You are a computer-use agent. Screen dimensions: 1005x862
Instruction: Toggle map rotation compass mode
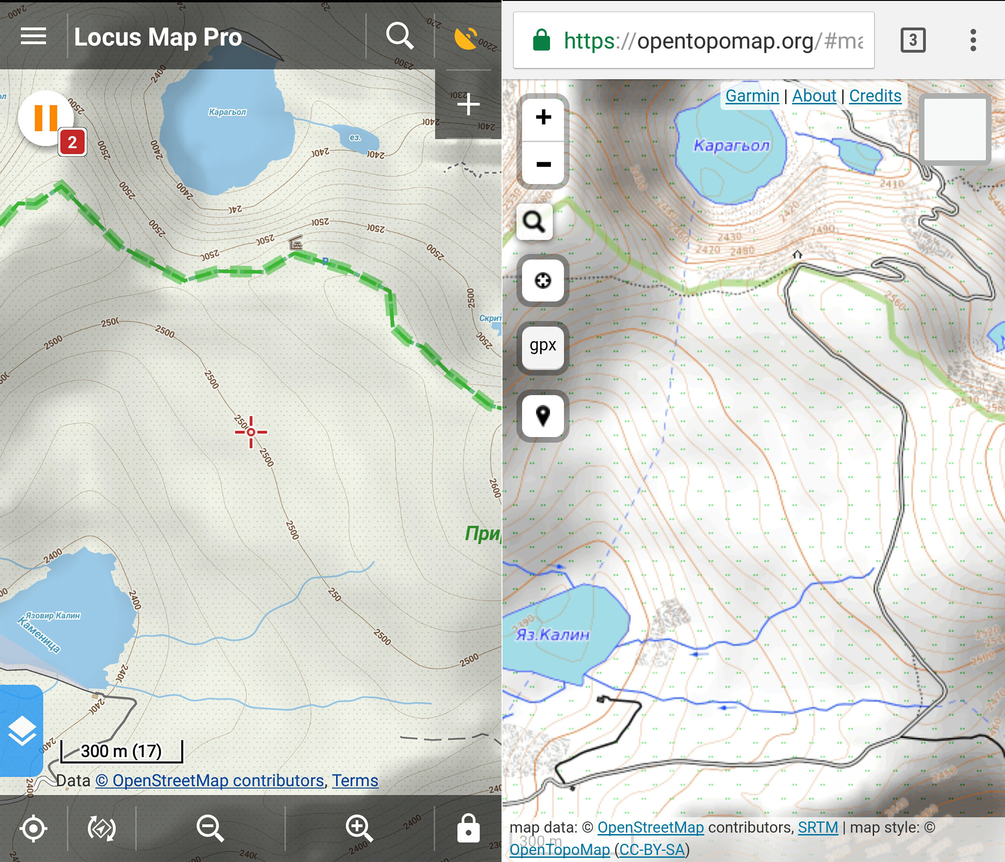(102, 828)
